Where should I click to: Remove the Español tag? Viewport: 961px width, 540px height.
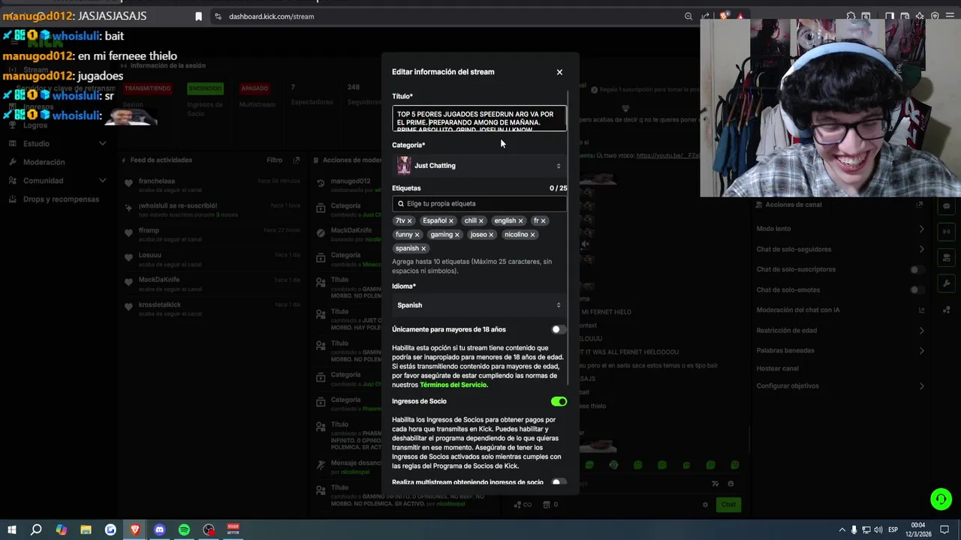(x=451, y=221)
